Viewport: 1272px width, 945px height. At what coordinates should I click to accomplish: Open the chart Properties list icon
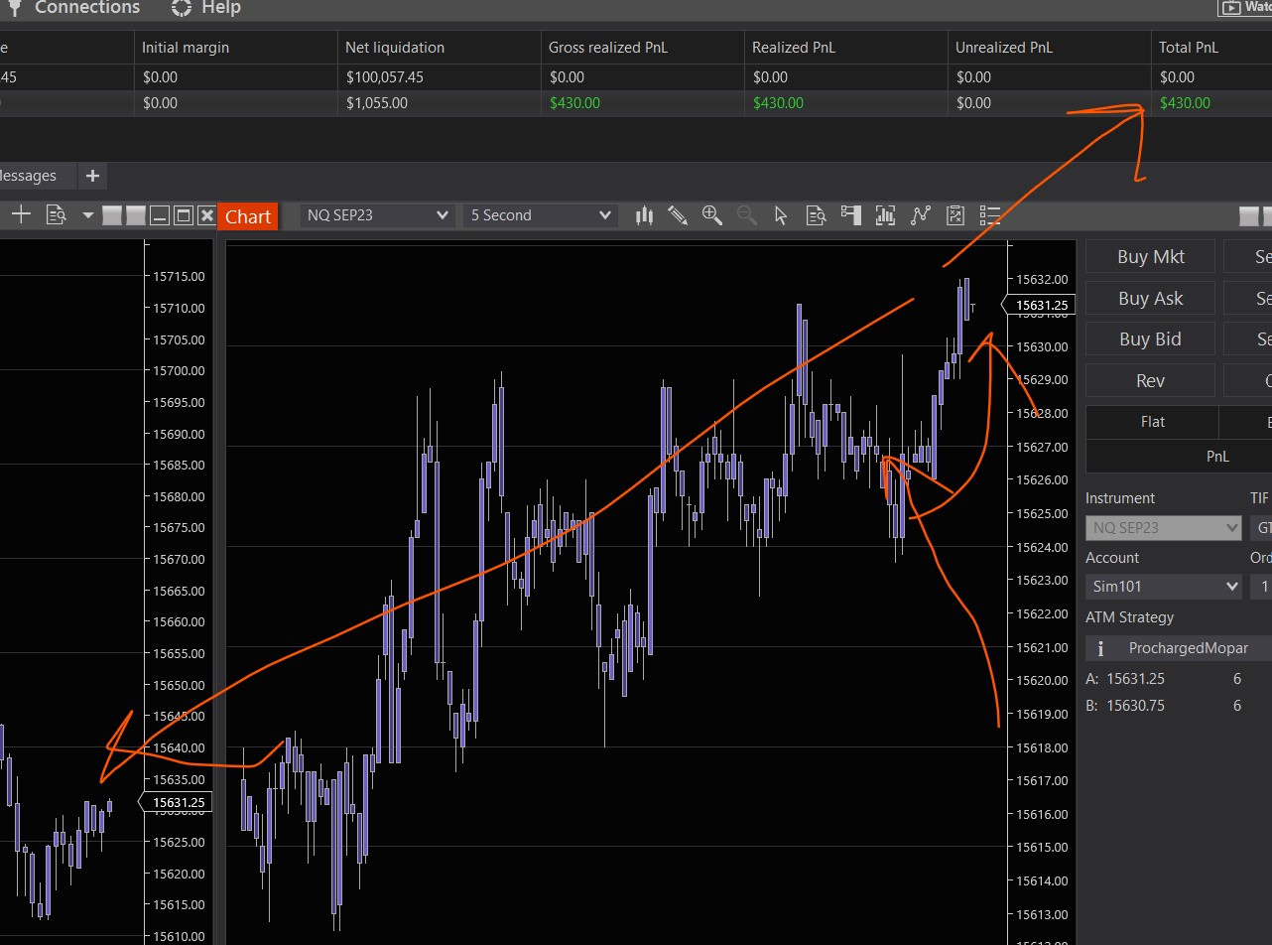(989, 215)
